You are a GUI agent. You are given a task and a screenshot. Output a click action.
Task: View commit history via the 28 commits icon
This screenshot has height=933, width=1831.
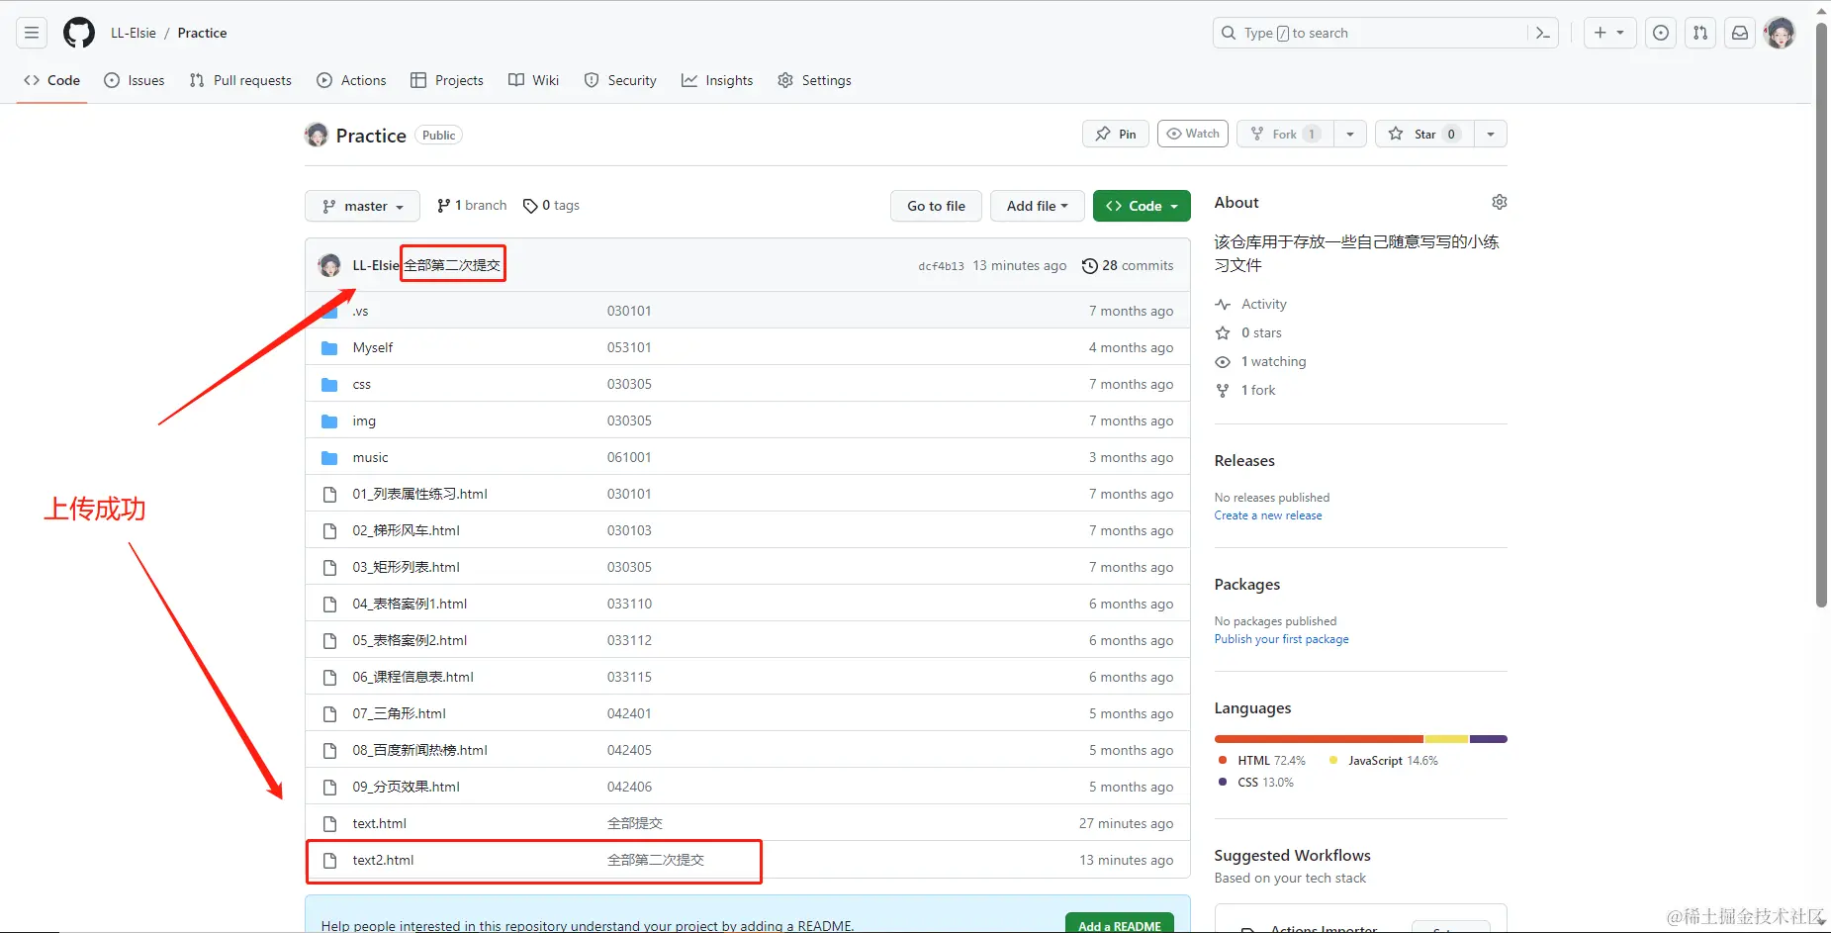1090,265
